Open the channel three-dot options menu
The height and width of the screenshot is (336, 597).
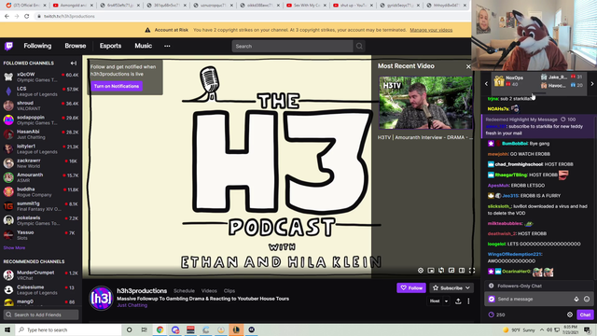point(468,301)
